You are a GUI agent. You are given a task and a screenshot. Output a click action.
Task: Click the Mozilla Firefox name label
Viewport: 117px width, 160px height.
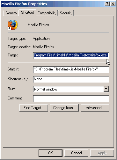pos(38,25)
